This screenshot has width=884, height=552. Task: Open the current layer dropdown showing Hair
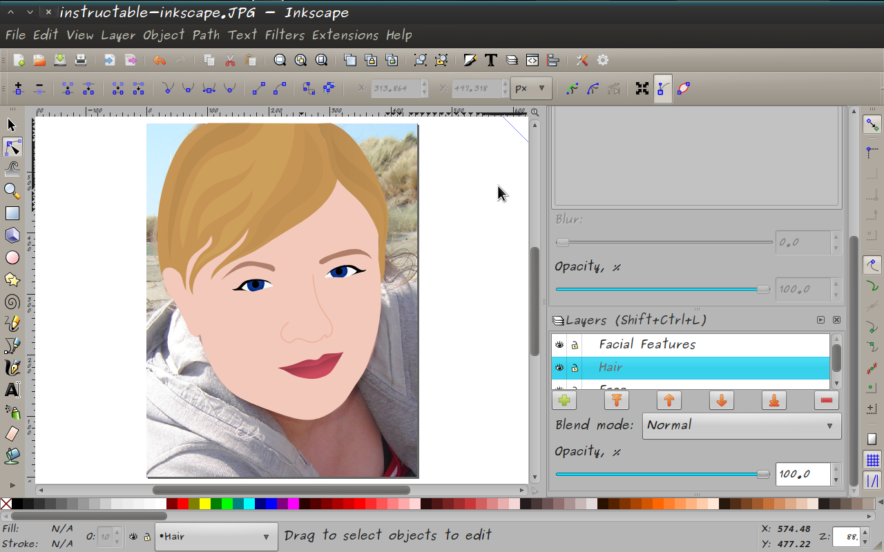[x=215, y=536]
